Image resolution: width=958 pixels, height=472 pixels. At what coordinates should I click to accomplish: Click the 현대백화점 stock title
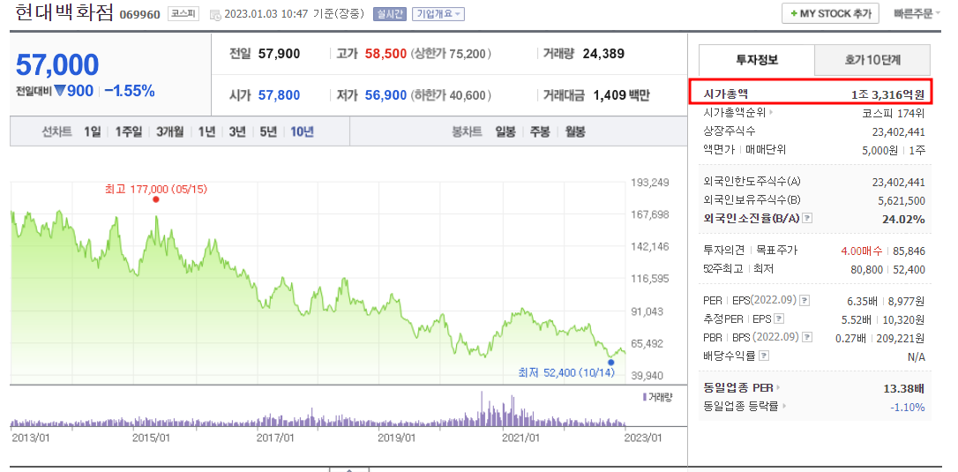(64, 13)
